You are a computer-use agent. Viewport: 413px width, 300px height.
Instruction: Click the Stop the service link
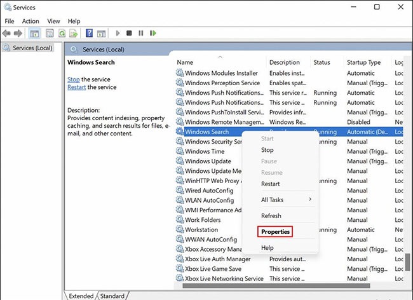[74, 79]
